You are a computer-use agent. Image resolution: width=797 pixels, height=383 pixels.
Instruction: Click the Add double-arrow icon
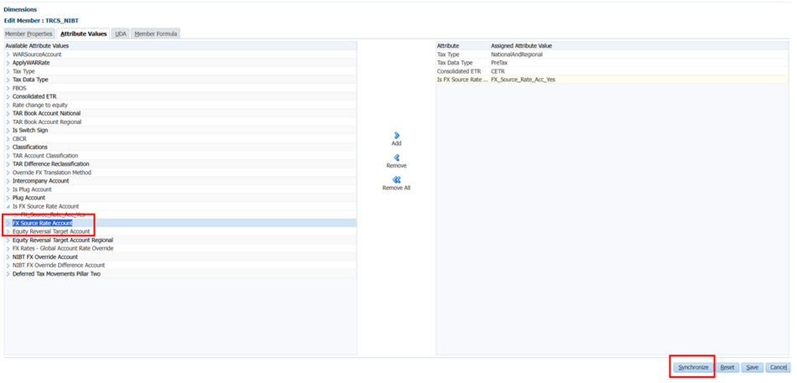tap(397, 135)
